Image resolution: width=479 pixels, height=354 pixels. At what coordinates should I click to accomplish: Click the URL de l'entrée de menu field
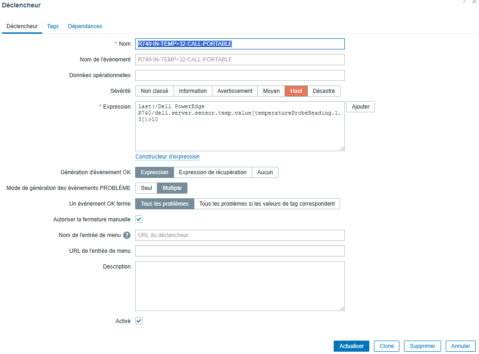[240, 251]
